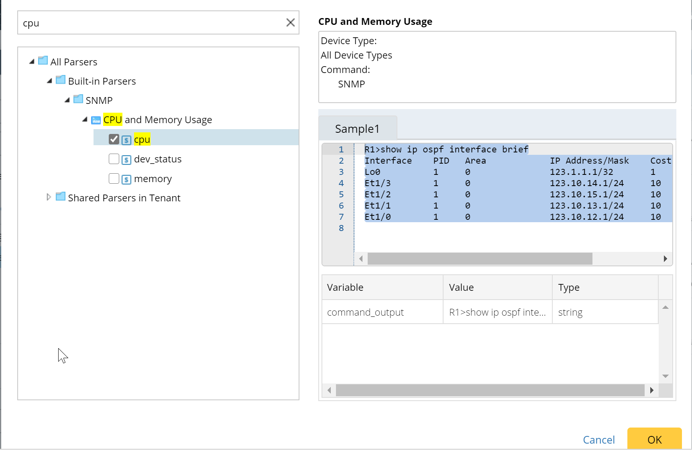Uncheck the cpu variable checkbox
The width and height of the screenshot is (692, 450).
(x=114, y=139)
